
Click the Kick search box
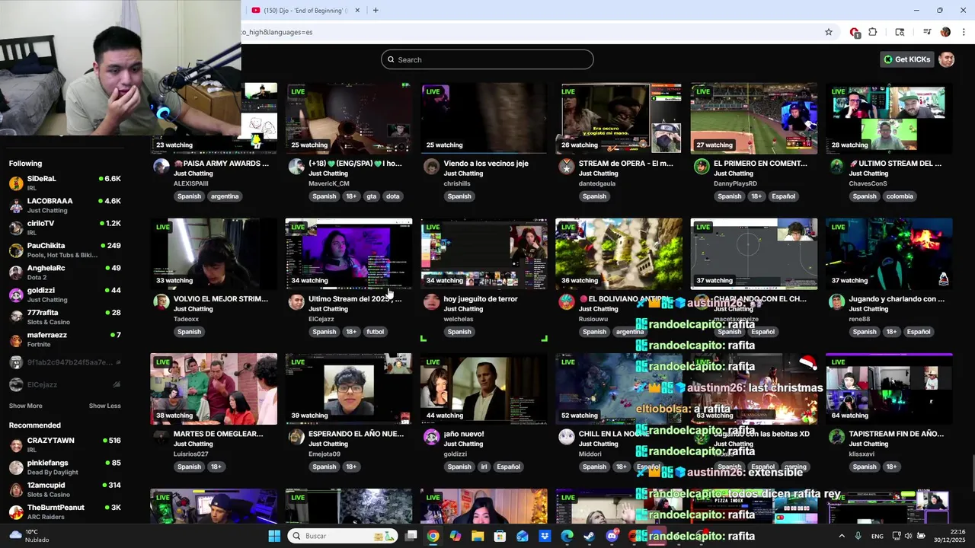pos(487,59)
